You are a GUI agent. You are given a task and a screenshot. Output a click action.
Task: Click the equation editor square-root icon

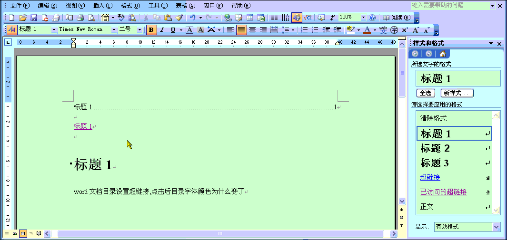click(x=308, y=18)
